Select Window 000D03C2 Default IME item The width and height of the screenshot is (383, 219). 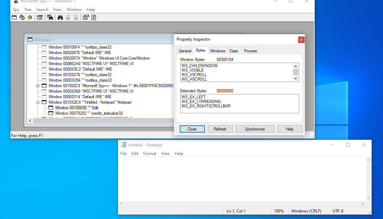click(80, 69)
